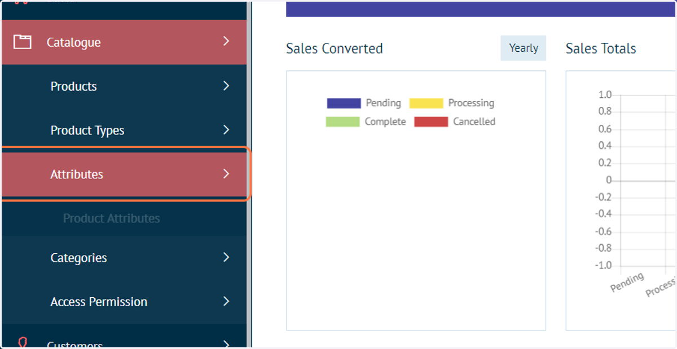Screen dimensions: 677x349
Task: Expand the Access Permission chevron
Action: [x=226, y=301]
